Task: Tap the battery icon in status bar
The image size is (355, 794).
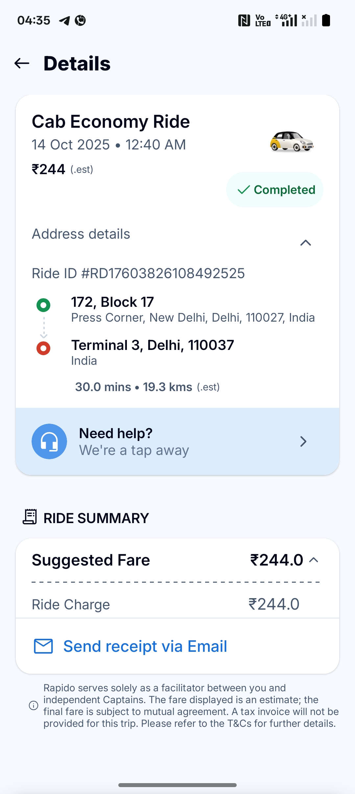Action: coord(326,20)
